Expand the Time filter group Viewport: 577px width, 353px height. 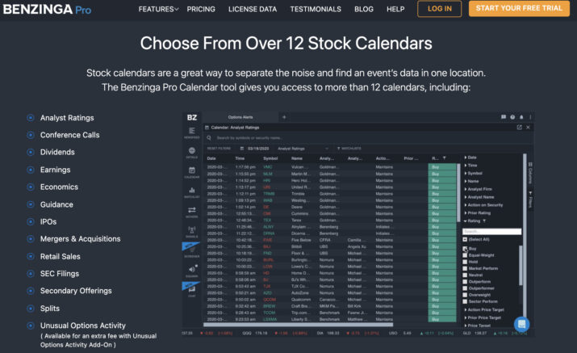click(470, 166)
